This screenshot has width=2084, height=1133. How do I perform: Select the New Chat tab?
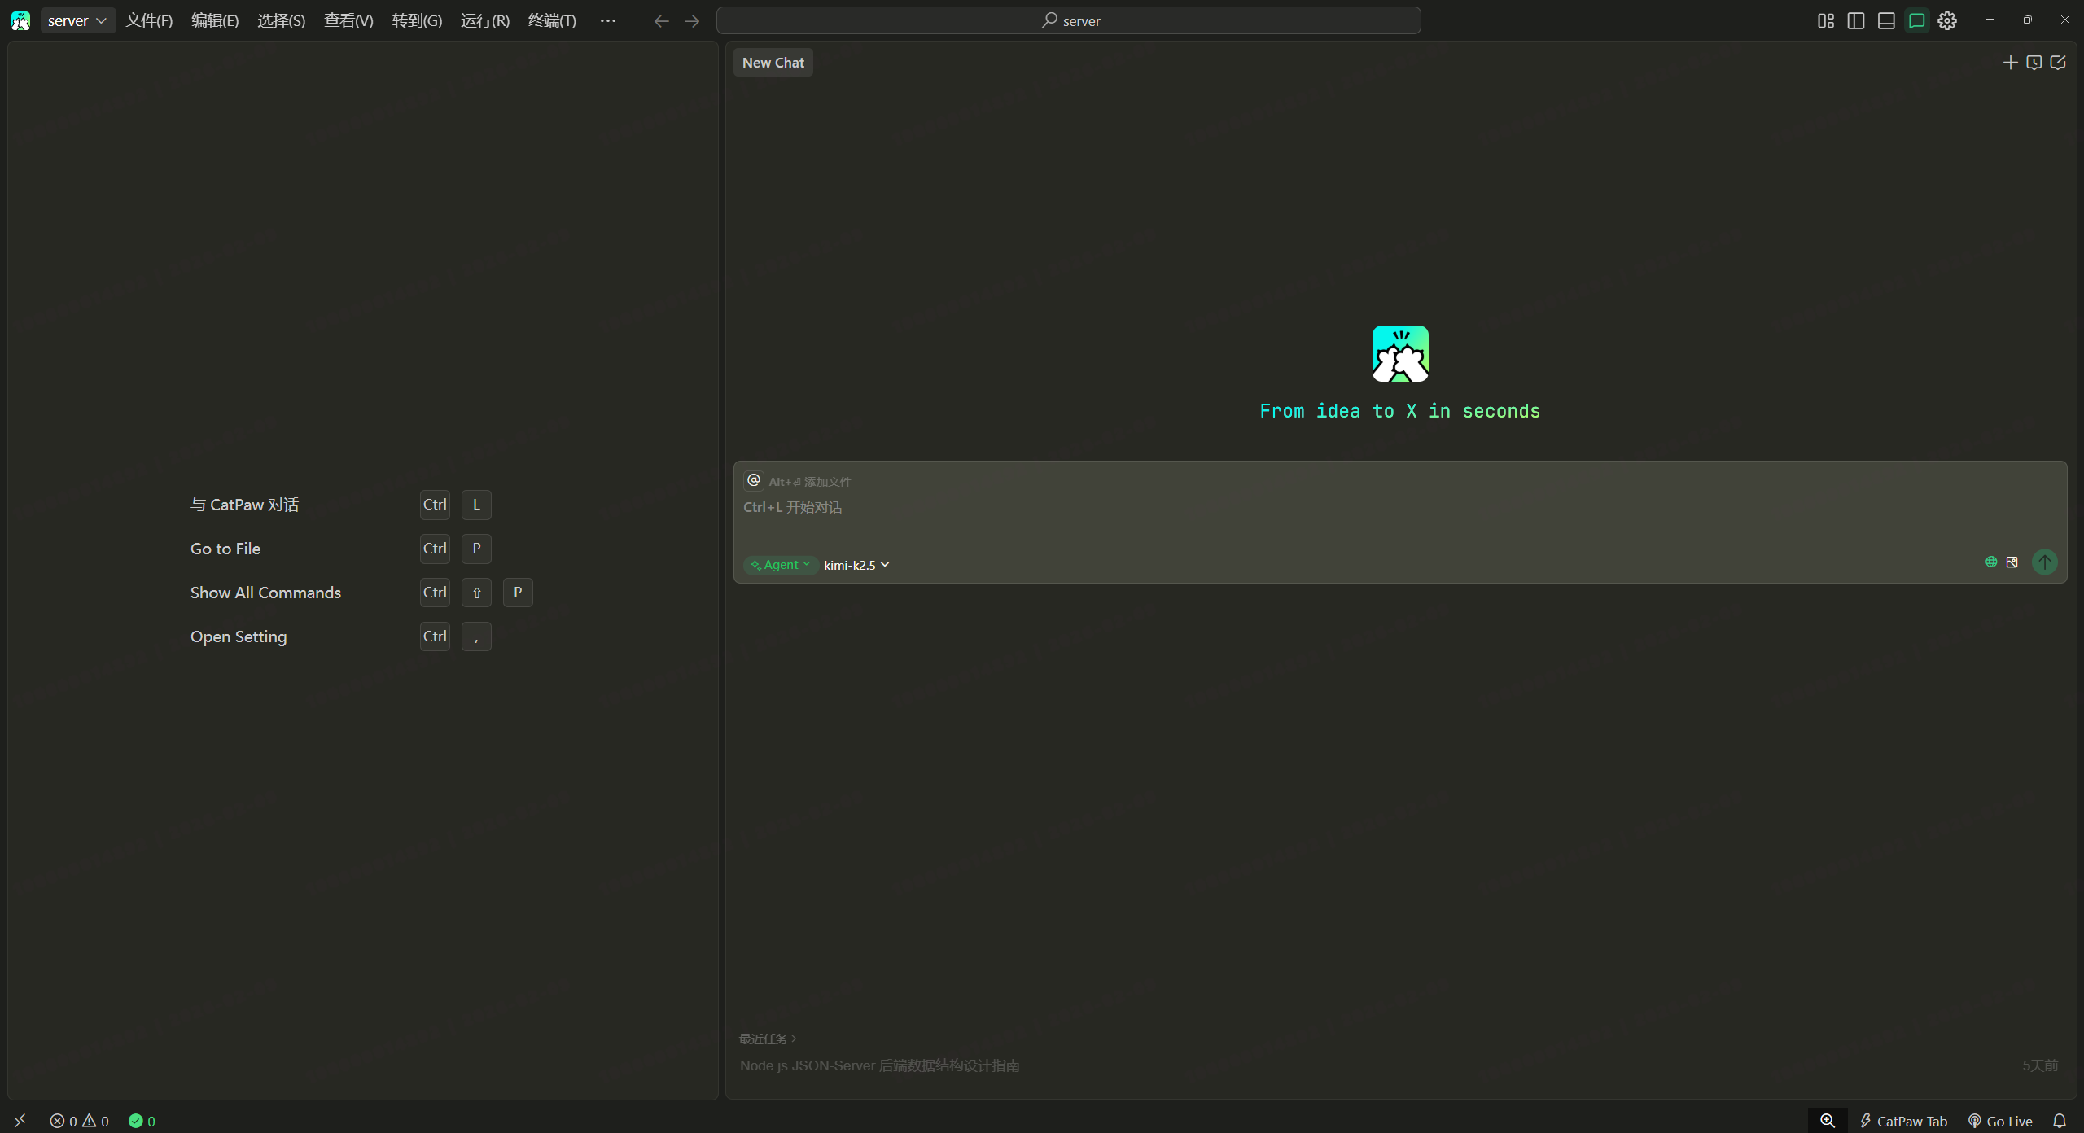coord(773,63)
